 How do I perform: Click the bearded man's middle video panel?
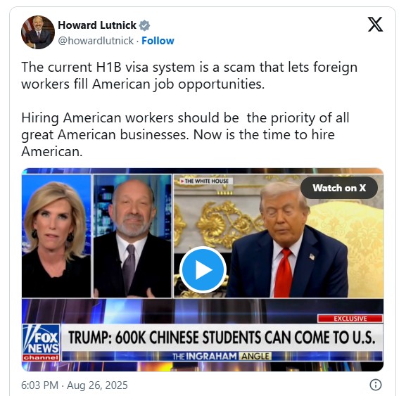click(x=132, y=236)
